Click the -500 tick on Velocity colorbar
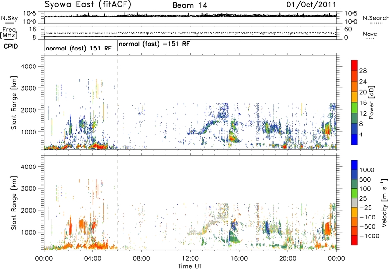This screenshot has height=269, width=389. click(x=368, y=227)
